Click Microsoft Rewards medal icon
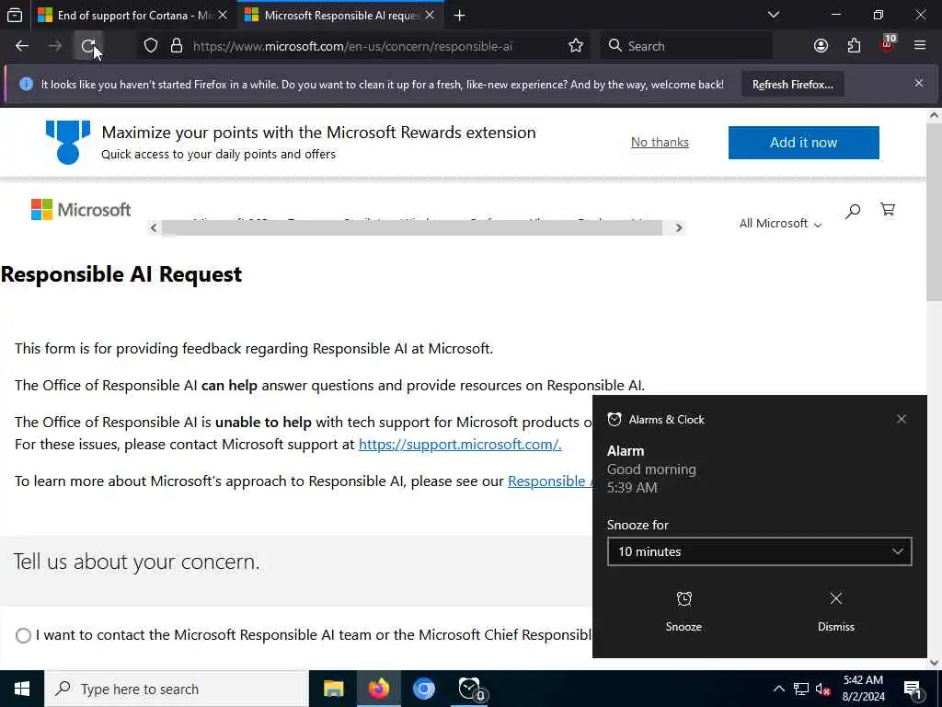Viewport: 942px width, 707px height. (68, 142)
